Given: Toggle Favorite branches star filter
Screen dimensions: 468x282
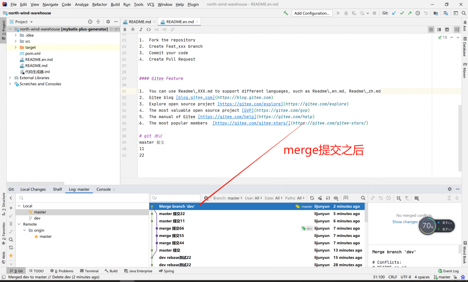Looking at the screenshot, I should point(11,255).
